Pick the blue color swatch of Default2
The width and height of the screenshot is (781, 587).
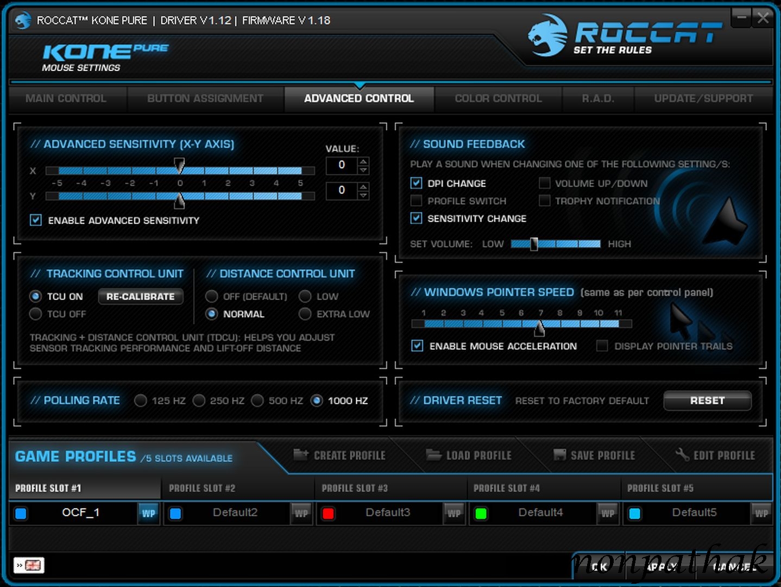pyautogui.click(x=175, y=514)
